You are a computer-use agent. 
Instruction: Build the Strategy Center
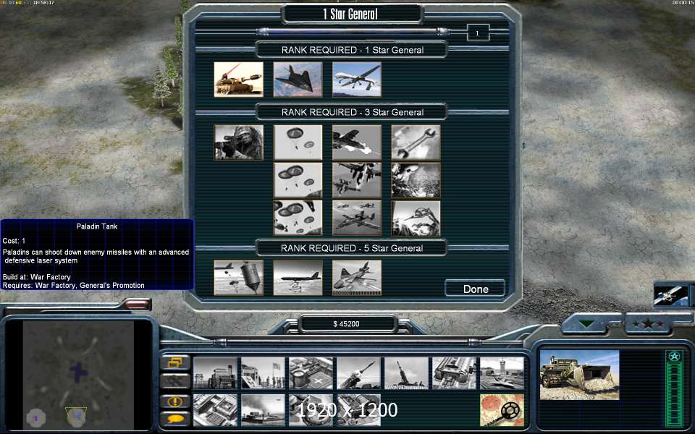coord(215,410)
